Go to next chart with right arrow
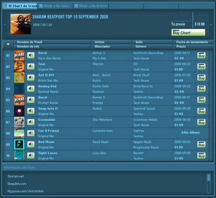This screenshot has height=198, width=216. point(211,24)
